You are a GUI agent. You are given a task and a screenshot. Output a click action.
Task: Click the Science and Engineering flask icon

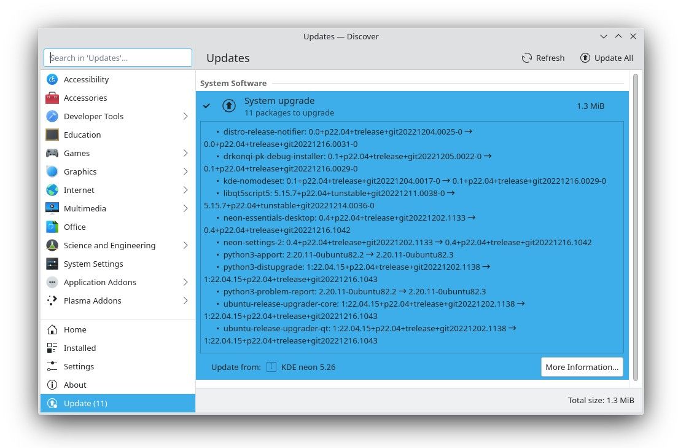[x=52, y=245]
